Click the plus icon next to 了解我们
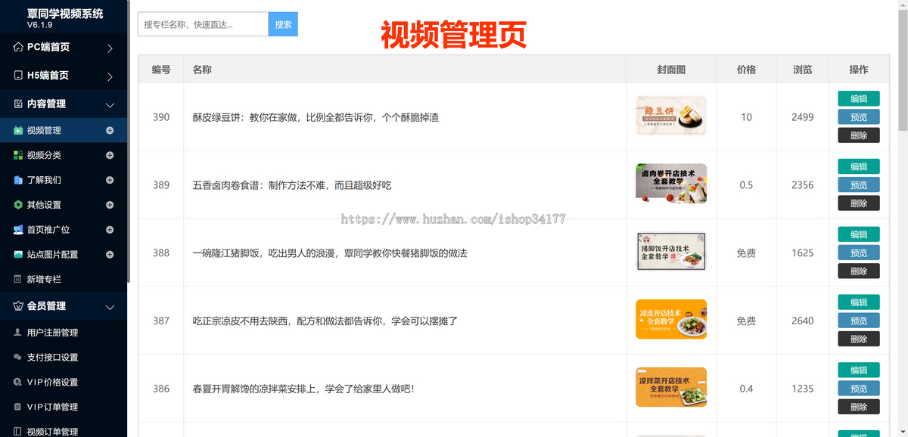This screenshot has height=437, width=908. [x=110, y=181]
